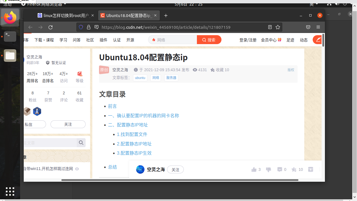This screenshot has height=201, width=357.
Task: Click the horizontal page scrollbar
Action: 180,180
